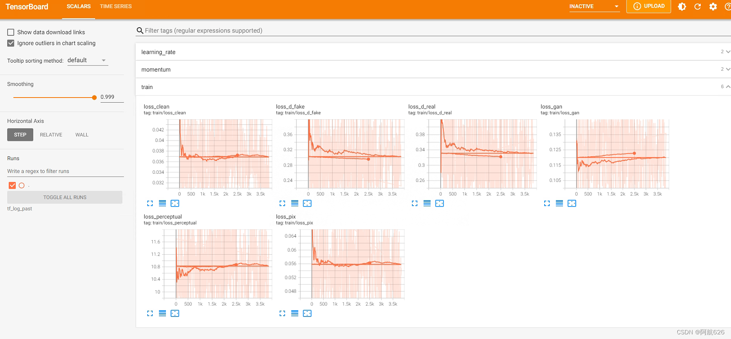Click TOGGLE ALL RUNS button
The height and width of the screenshot is (339, 731).
pos(65,197)
